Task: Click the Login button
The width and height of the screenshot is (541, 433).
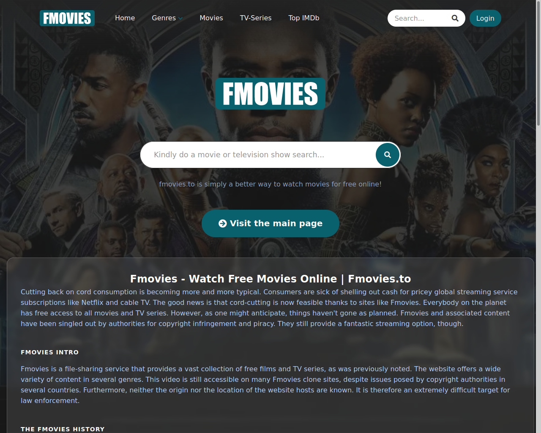Action: pyautogui.click(x=485, y=18)
